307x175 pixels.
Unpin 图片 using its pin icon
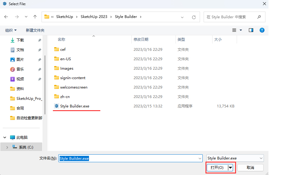(39, 60)
